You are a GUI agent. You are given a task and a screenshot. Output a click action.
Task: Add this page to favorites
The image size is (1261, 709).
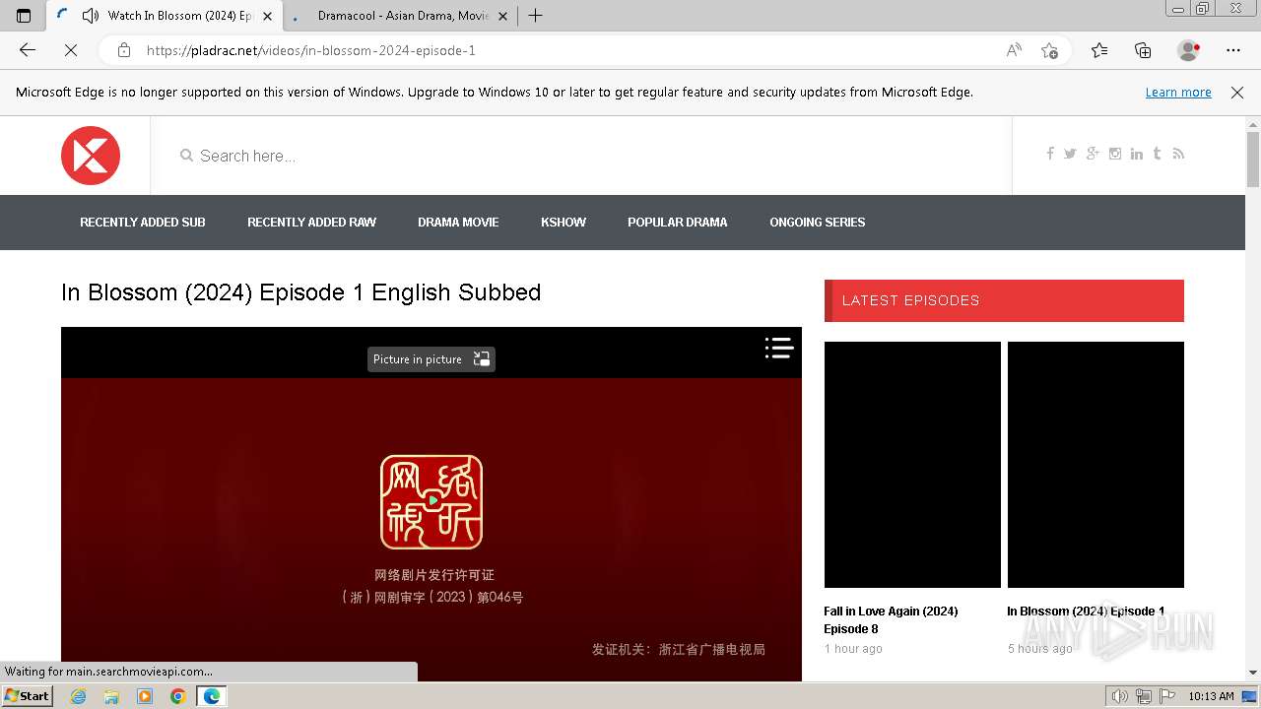[1050, 50]
